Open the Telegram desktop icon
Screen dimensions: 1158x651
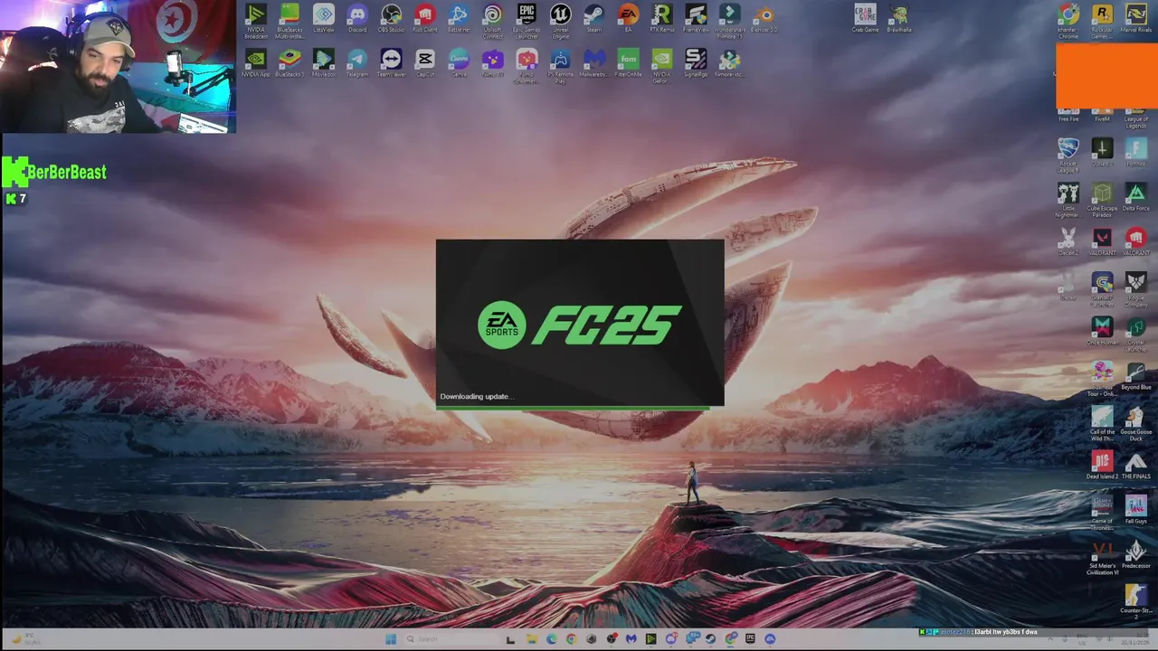click(x=357, y=63)
